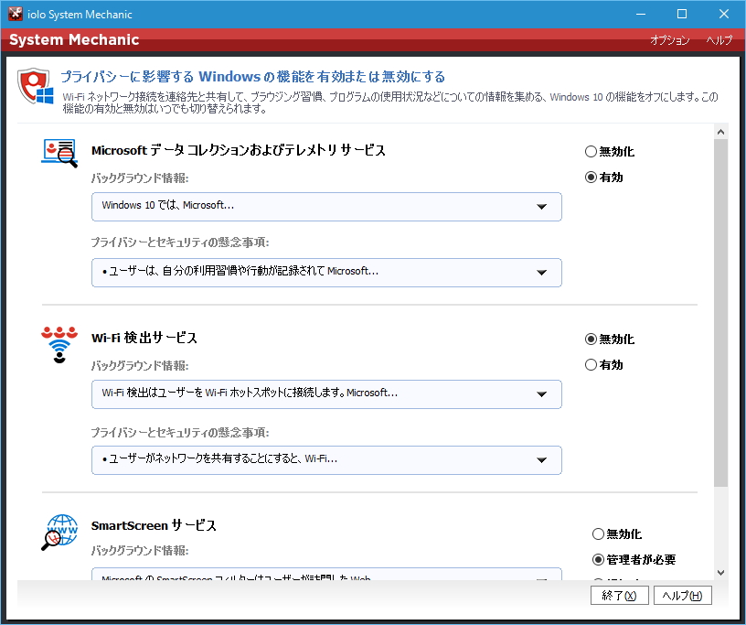The width and height of the screenshot is (746, 625).
Task: Expand the 'Wi-Fi 検出はユーザーを' background info dropdown
Action: (326, 394)
